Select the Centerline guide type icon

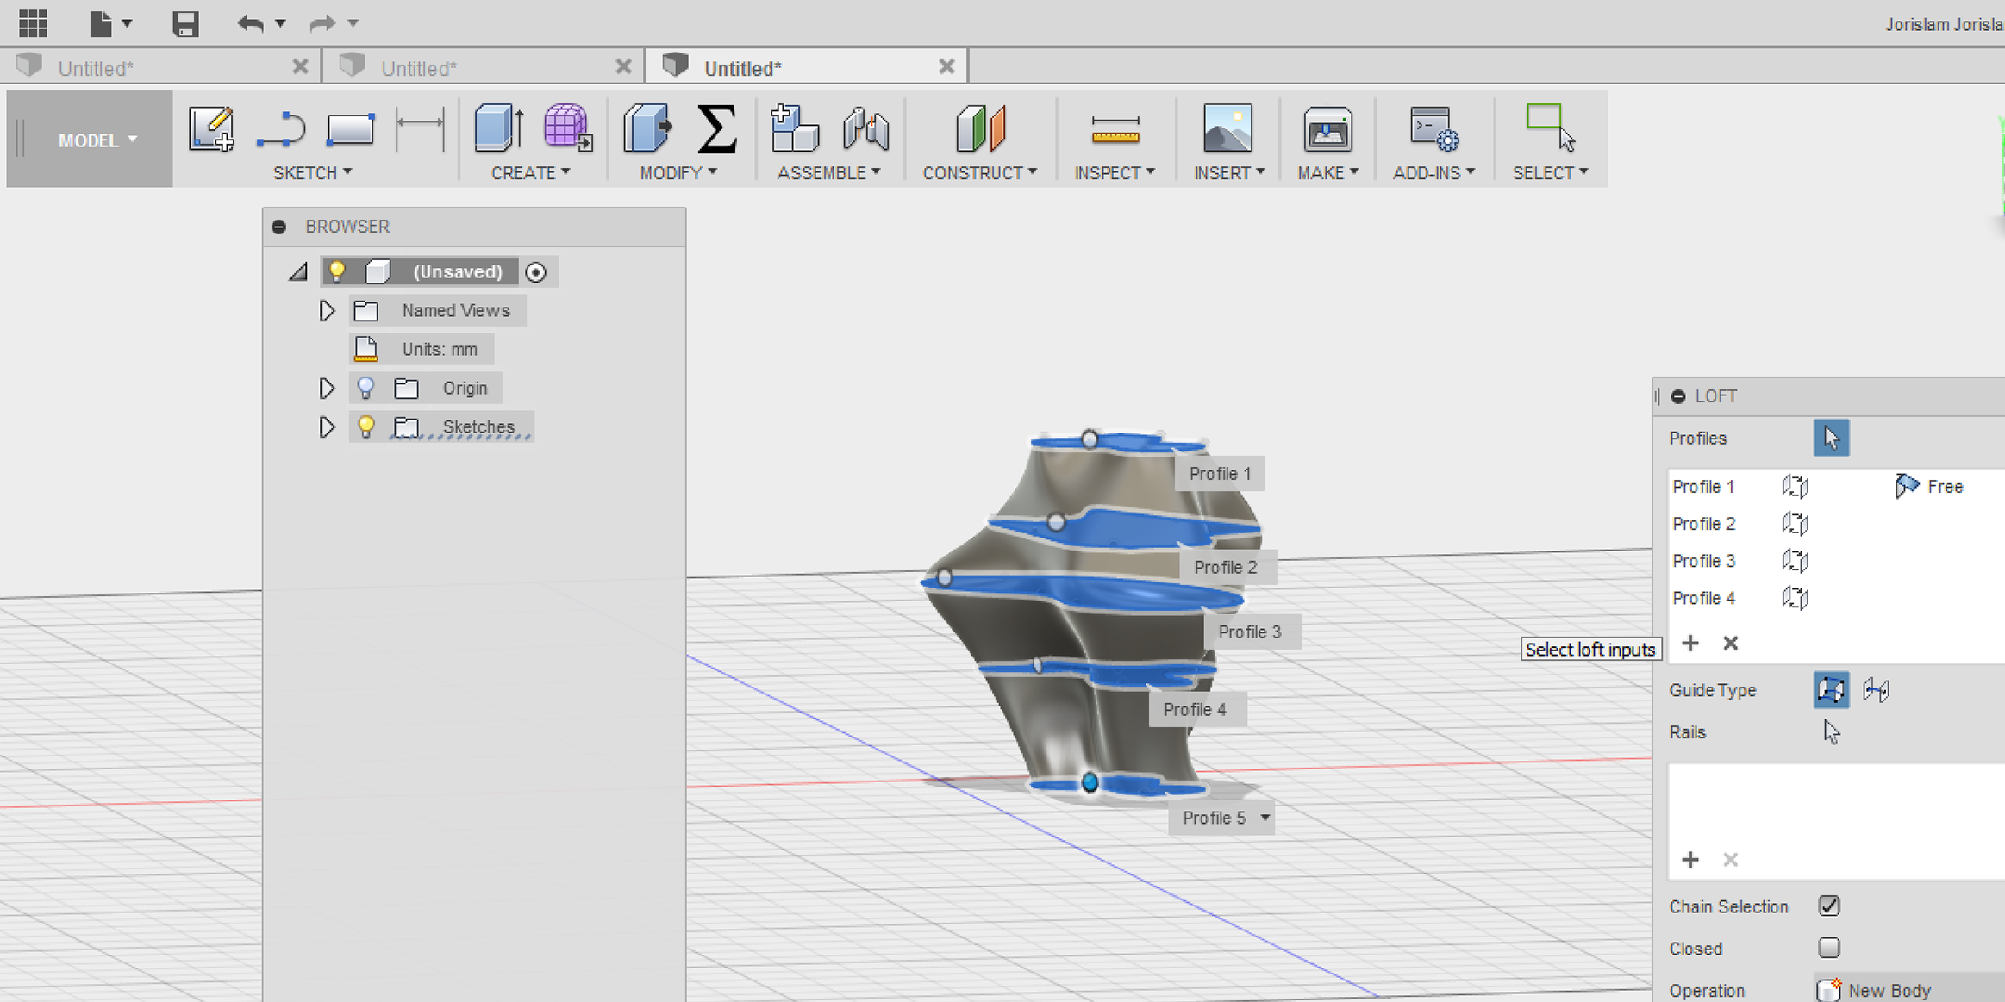1876,690
